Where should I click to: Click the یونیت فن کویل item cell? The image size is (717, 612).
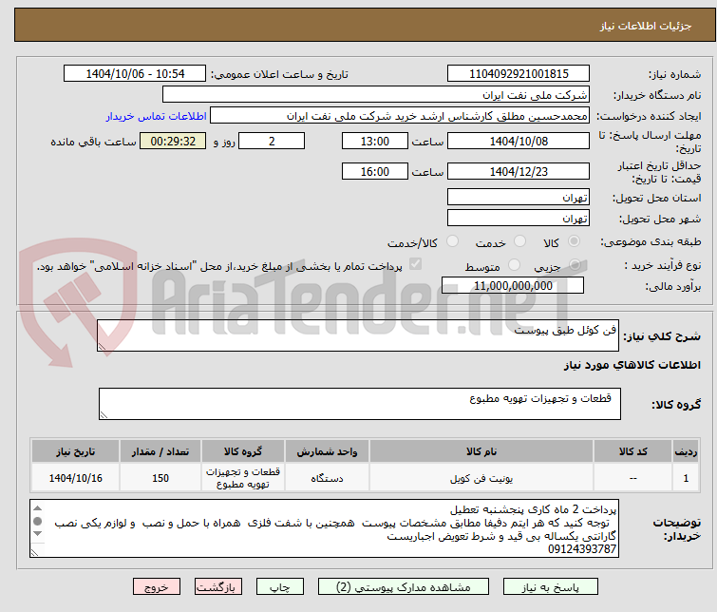481,478
